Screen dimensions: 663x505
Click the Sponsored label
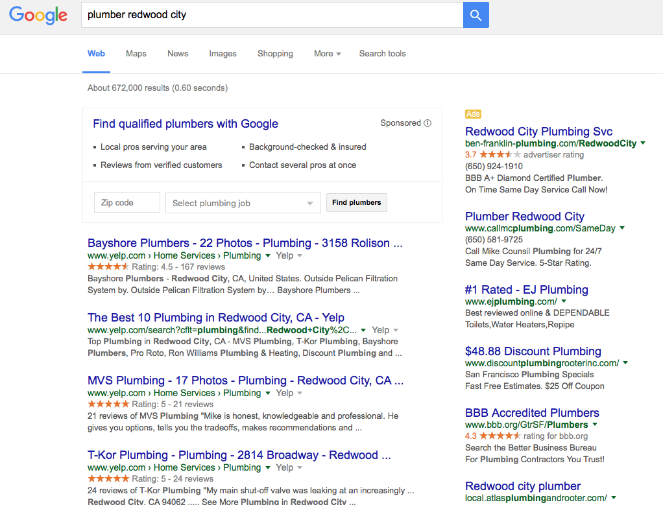pyautogui.click(x=400, y=123)
